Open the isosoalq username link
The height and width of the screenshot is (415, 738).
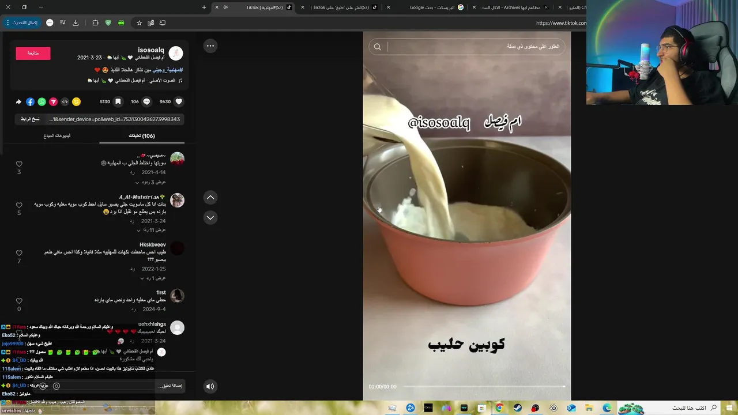coord(151,50)
